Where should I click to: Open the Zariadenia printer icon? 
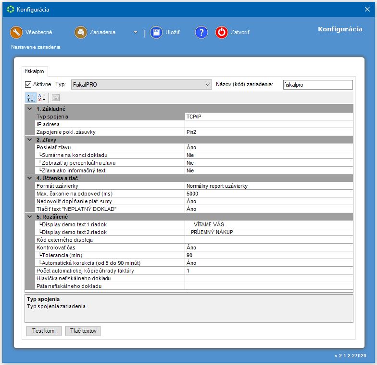click(x=80, y=32)
